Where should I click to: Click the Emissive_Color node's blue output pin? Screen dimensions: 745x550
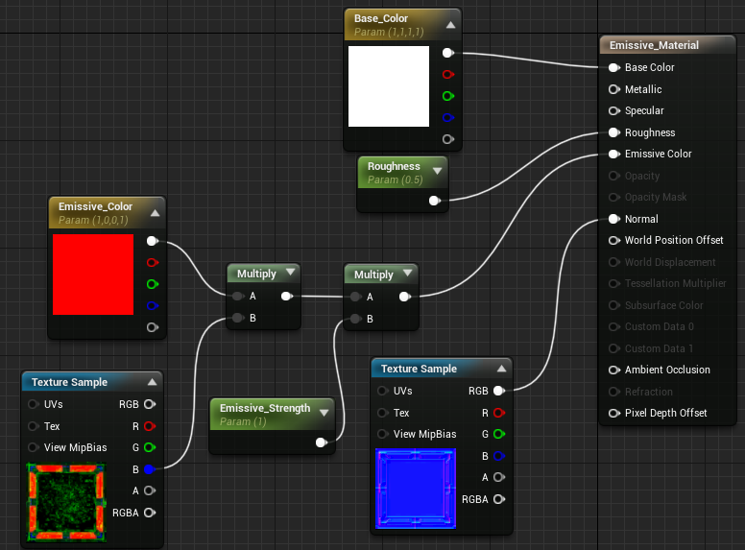point(153,305)
